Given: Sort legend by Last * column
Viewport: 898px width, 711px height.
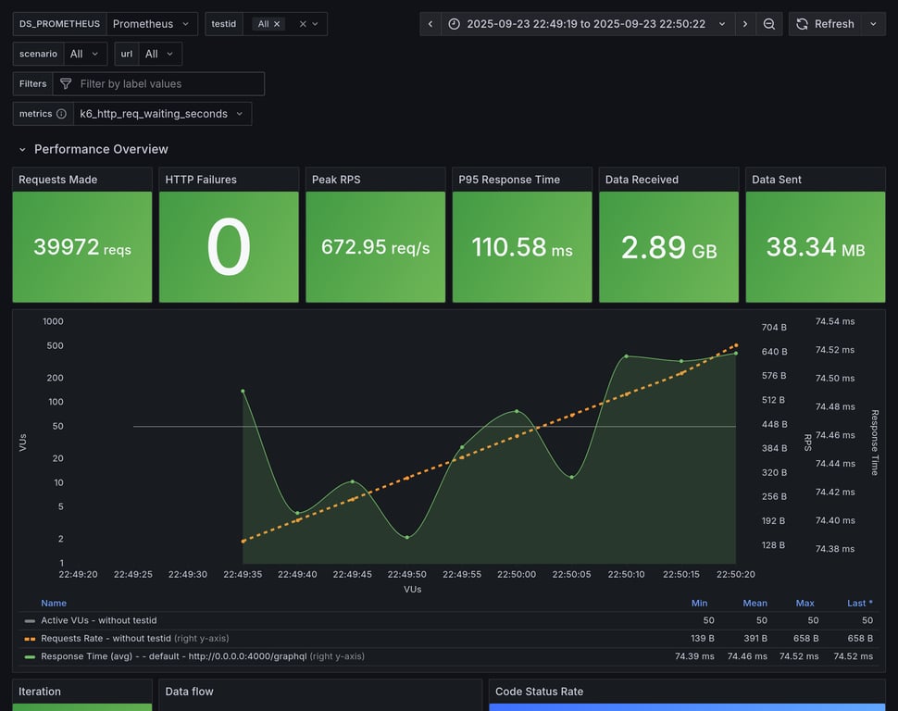Looking at the screenshot, I should [860, 603].
